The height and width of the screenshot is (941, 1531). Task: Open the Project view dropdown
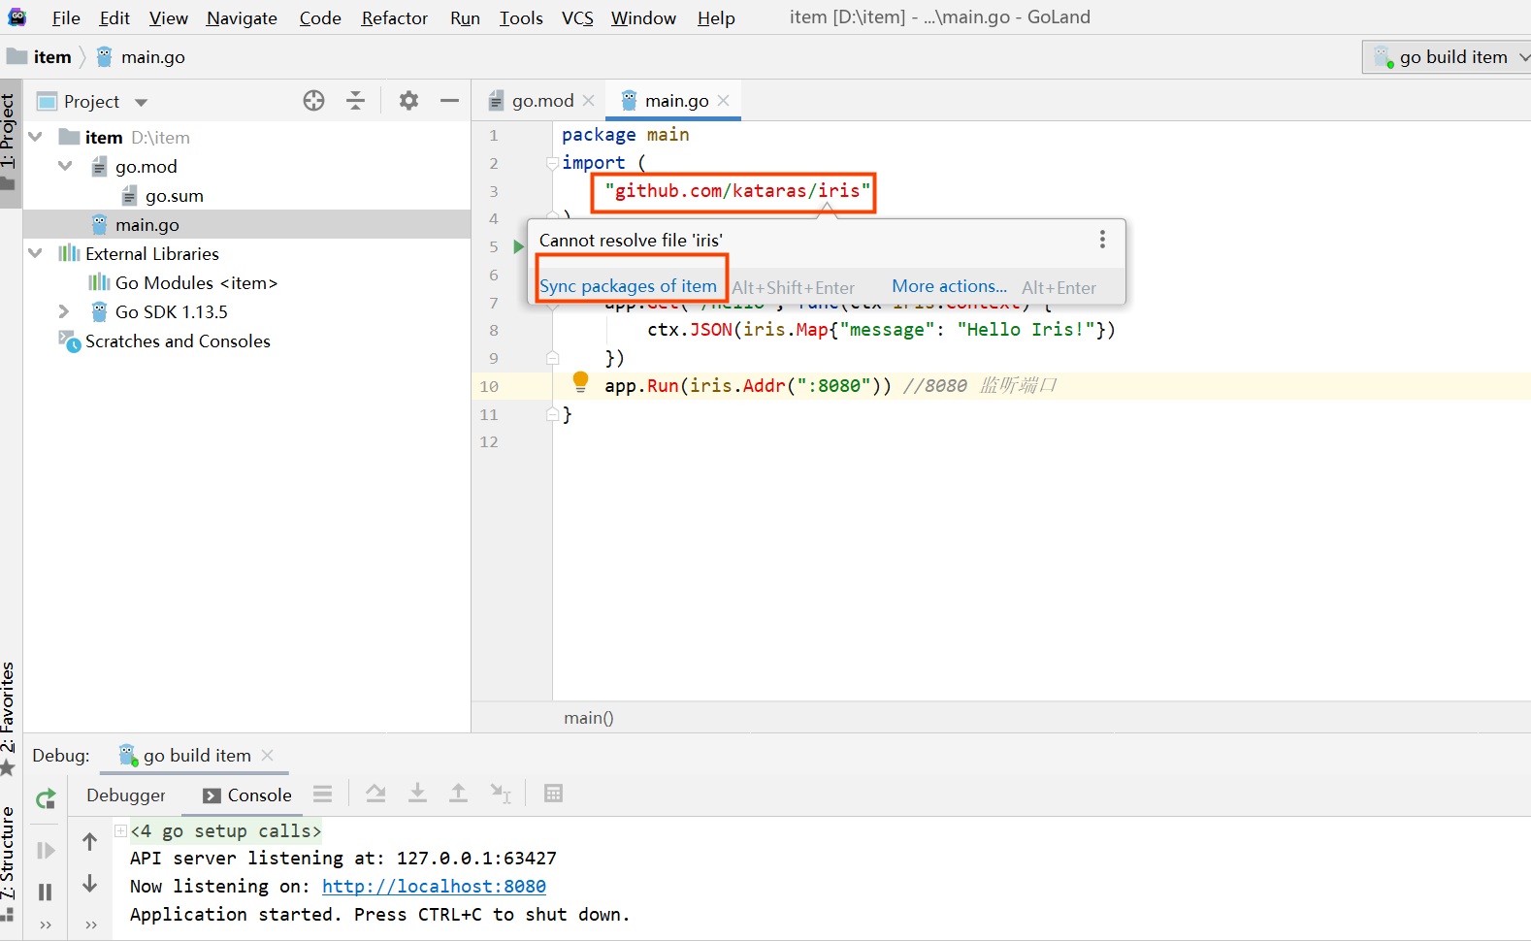click(x=141, y=102)
